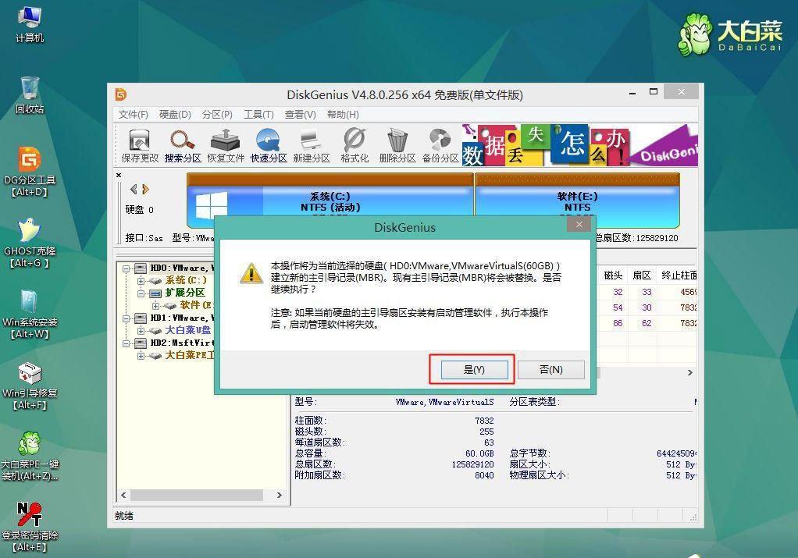Click the 软件(E:) NTFS partition bar
798x558 pixels.
coord(577,201)
